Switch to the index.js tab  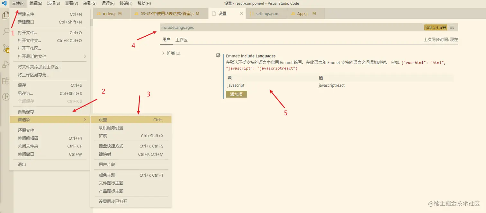click(112, 13)
